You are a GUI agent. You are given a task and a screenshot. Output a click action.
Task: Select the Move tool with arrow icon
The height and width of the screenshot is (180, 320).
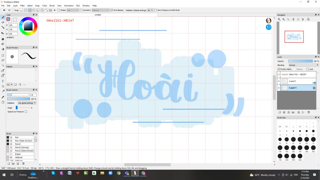[x=3, y=33]
